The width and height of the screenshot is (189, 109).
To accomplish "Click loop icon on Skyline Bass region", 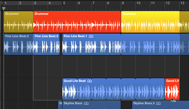I will click(x=86, y=103).
